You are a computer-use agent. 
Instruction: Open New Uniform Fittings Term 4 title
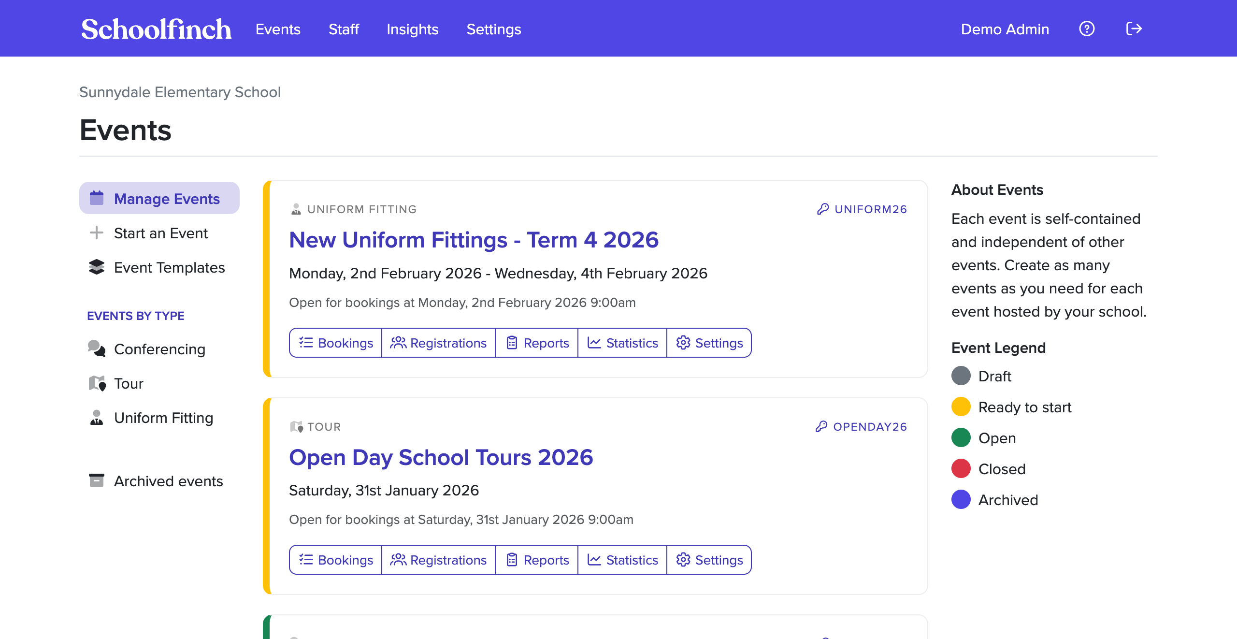[474, 240]
